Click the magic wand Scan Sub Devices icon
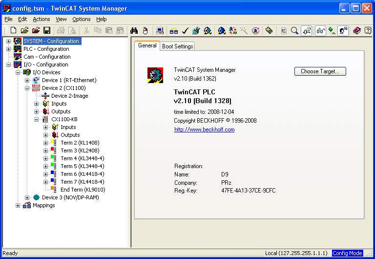Viewport: 375px width, 259px height. tap(244, 30)
